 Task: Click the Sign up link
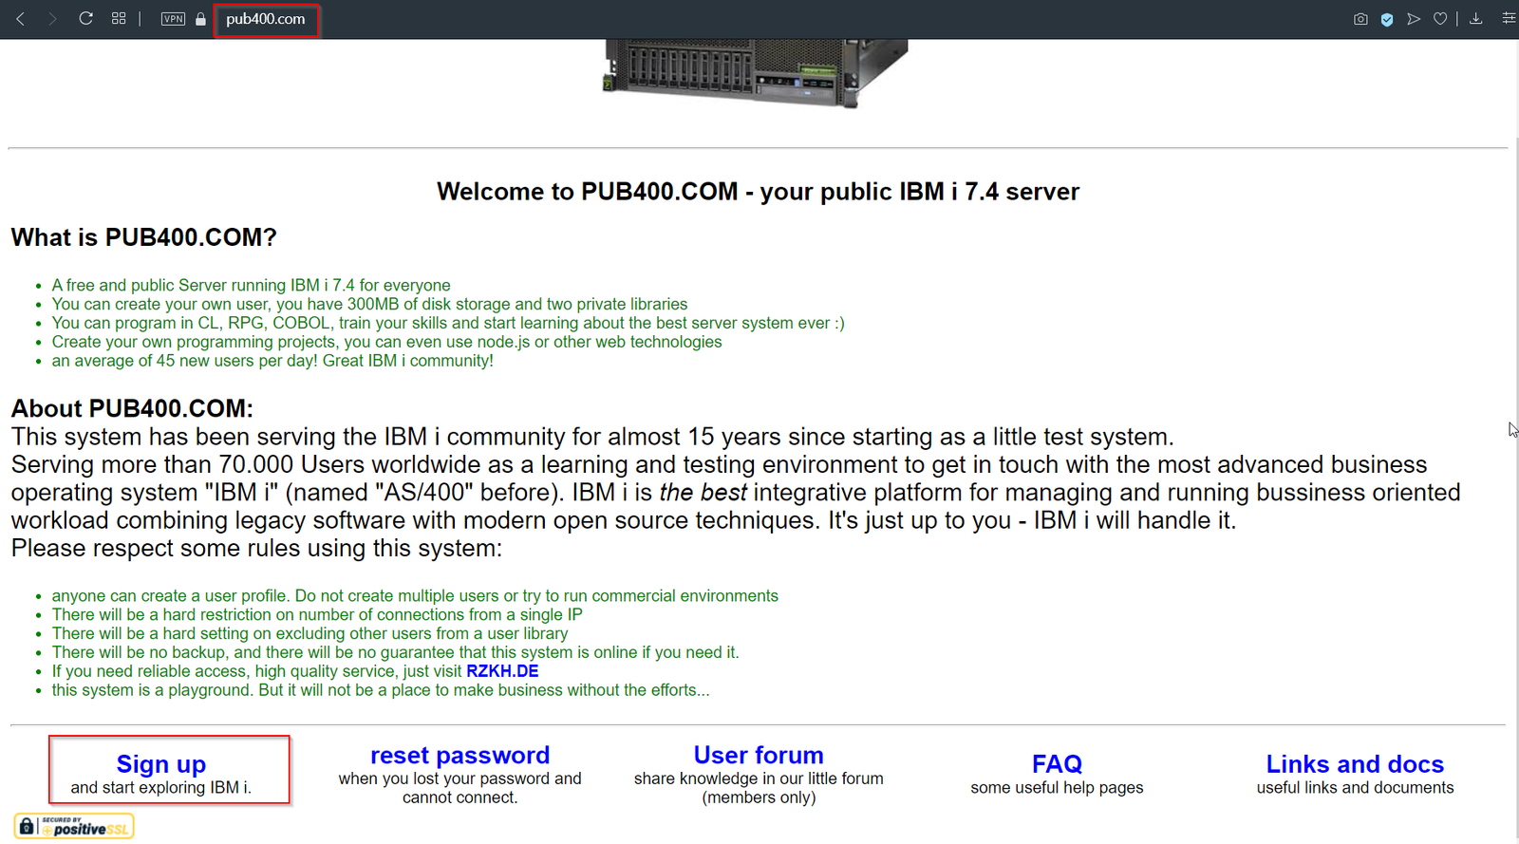pos(161,764)
